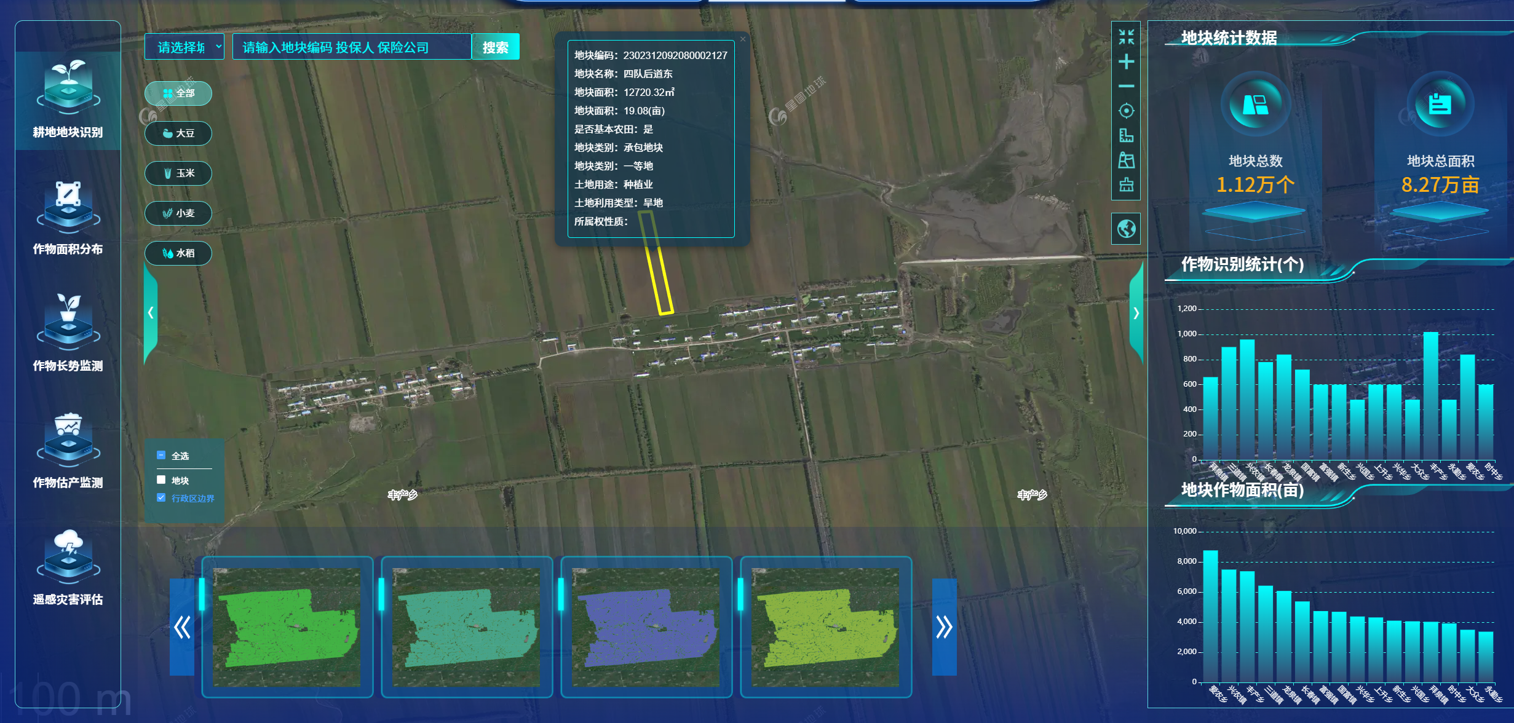The width and height of the screenshot is (1514, 723).
Task: Click the globe basemap icon
Action: click(x=1126, y=229)
